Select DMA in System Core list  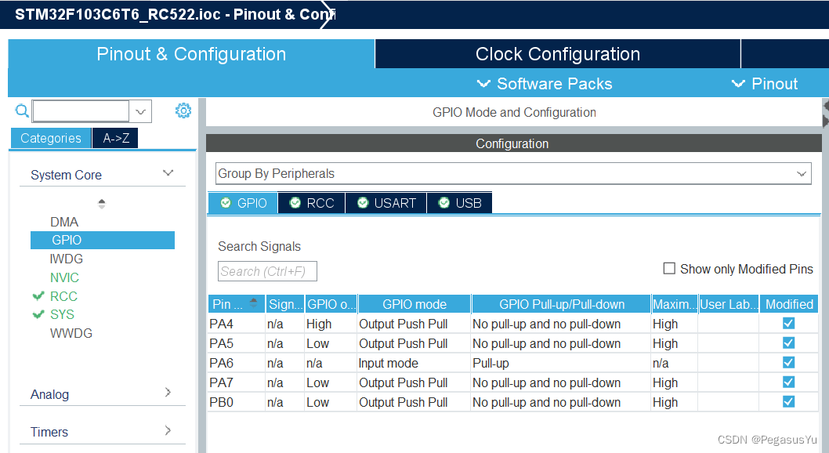pyautogui.click(x=64, y=222)
